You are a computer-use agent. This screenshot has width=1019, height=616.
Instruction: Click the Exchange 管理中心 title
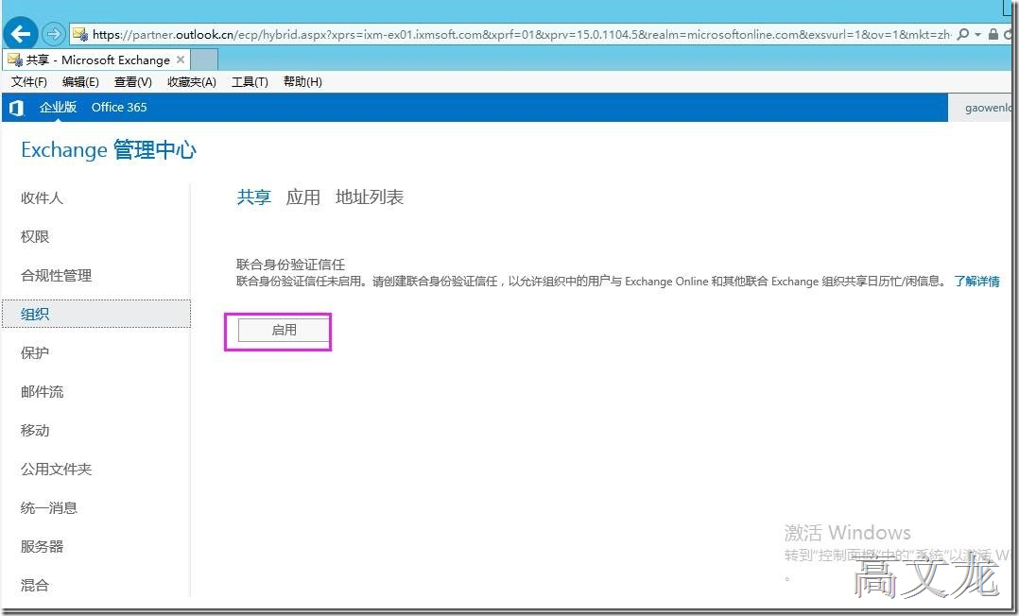point(109,150)
